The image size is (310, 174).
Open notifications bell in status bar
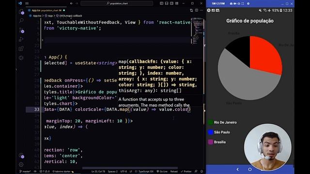(x=201, y=172)
